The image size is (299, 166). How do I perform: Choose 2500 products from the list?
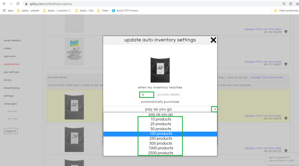(x=161, y=153)
